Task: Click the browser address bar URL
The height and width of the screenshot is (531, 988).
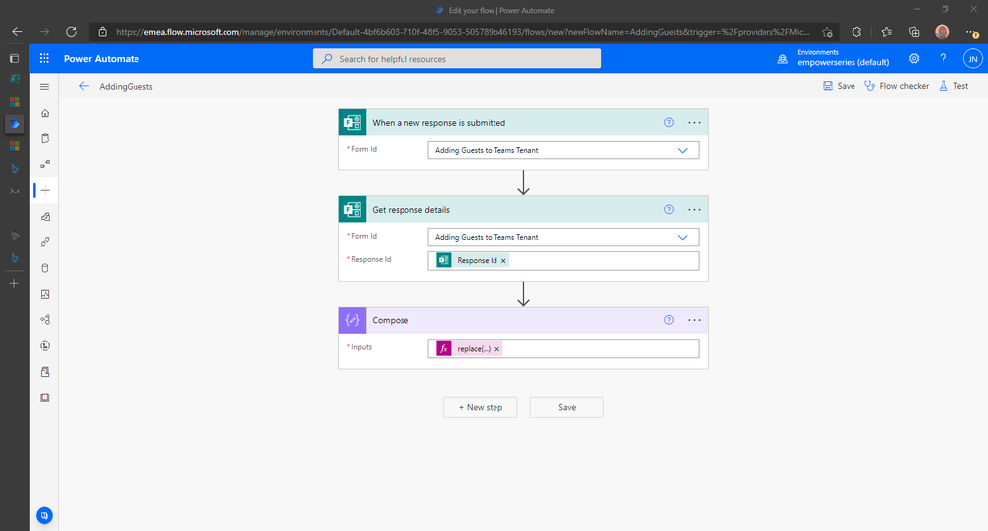Action: [463, 32]
